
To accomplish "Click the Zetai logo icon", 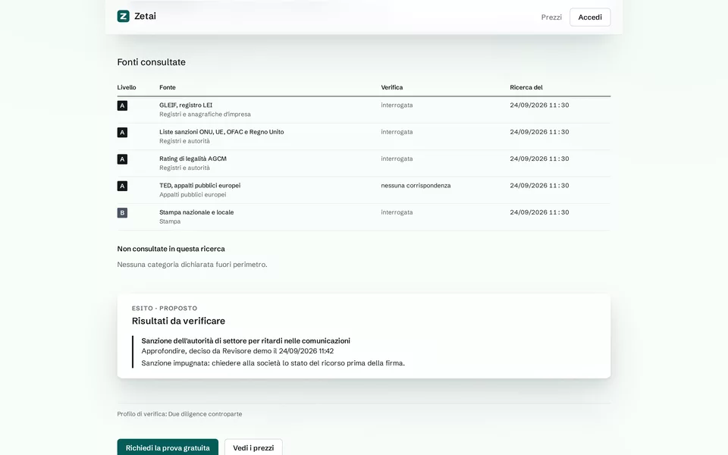I will tap(123, 16).
